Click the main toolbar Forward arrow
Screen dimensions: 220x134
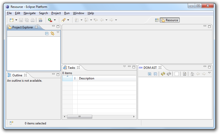pyautogui.click(x=111, y=20)
